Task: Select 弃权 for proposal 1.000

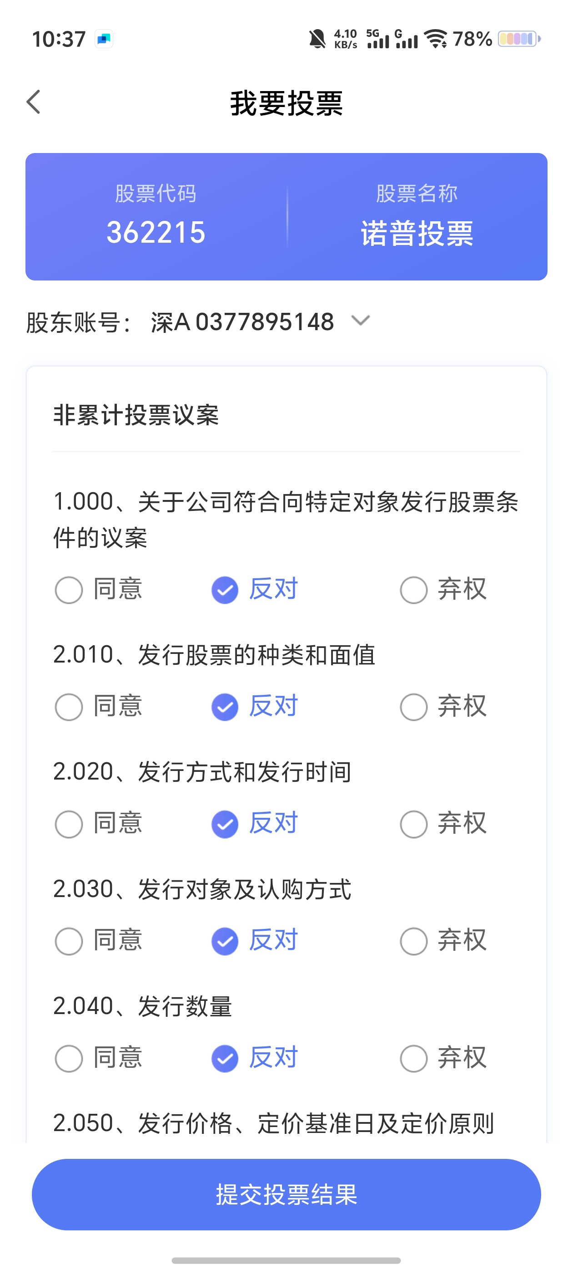Action: 414,590
